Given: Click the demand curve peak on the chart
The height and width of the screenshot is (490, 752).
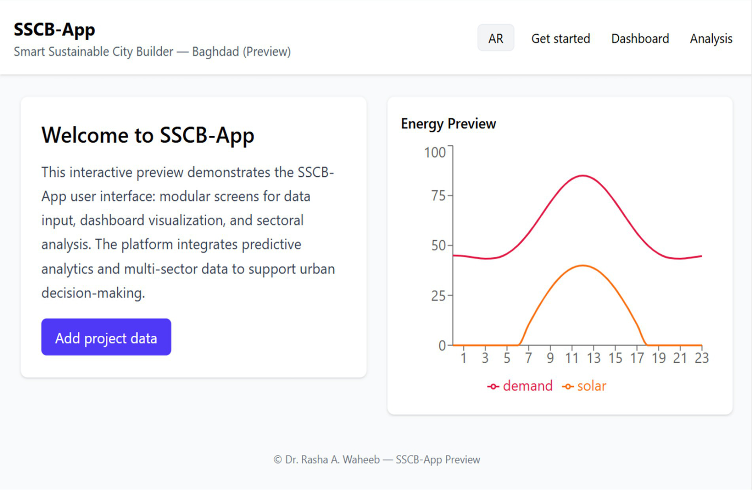Looking at the screenshot, I should click(583, 176).
